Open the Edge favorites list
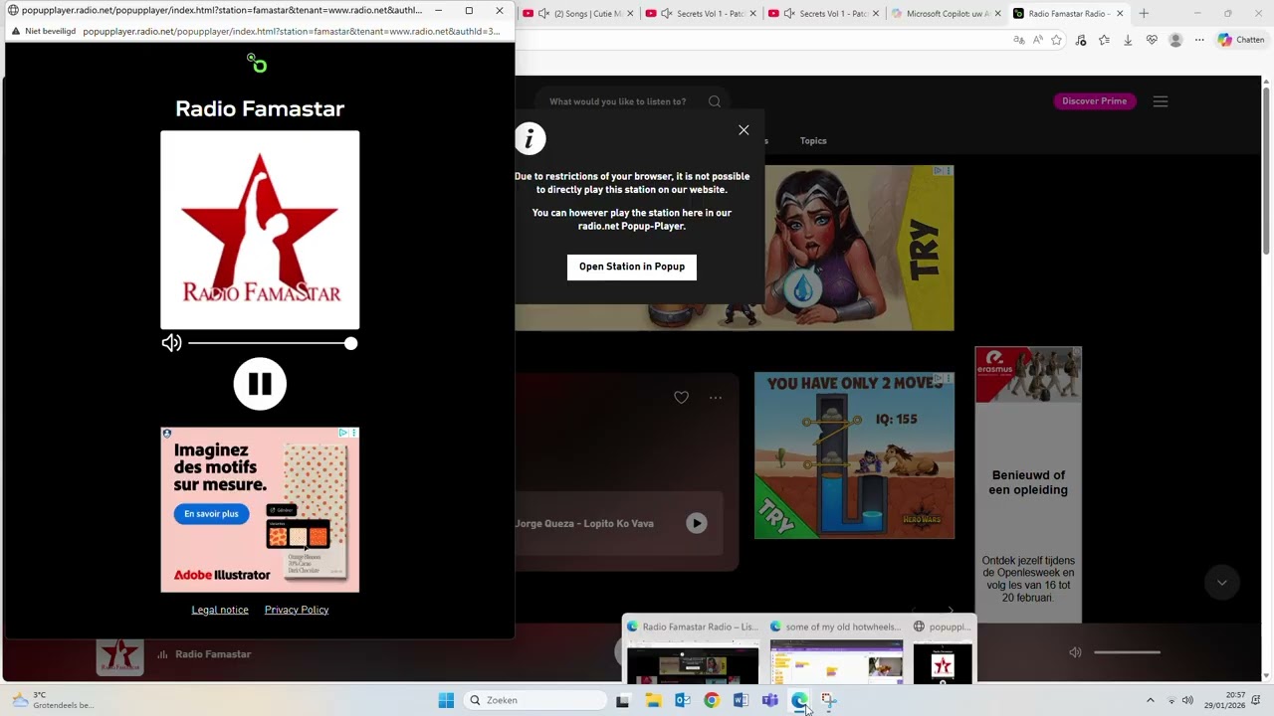Viewport: 1274px width, 716px height. 1104,40
